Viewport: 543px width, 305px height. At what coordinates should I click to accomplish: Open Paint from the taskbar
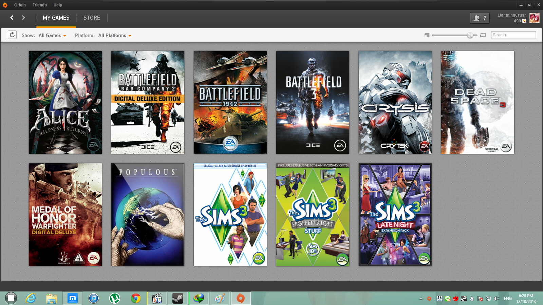pos(220,298)
